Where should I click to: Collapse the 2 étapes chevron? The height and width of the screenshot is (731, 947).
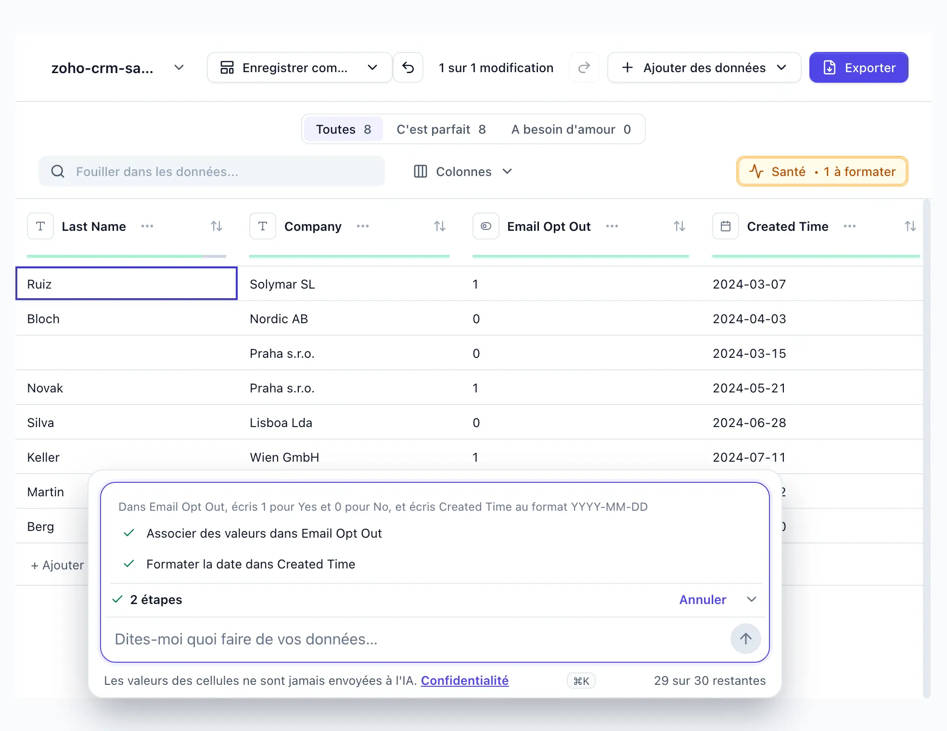(752, 599)
